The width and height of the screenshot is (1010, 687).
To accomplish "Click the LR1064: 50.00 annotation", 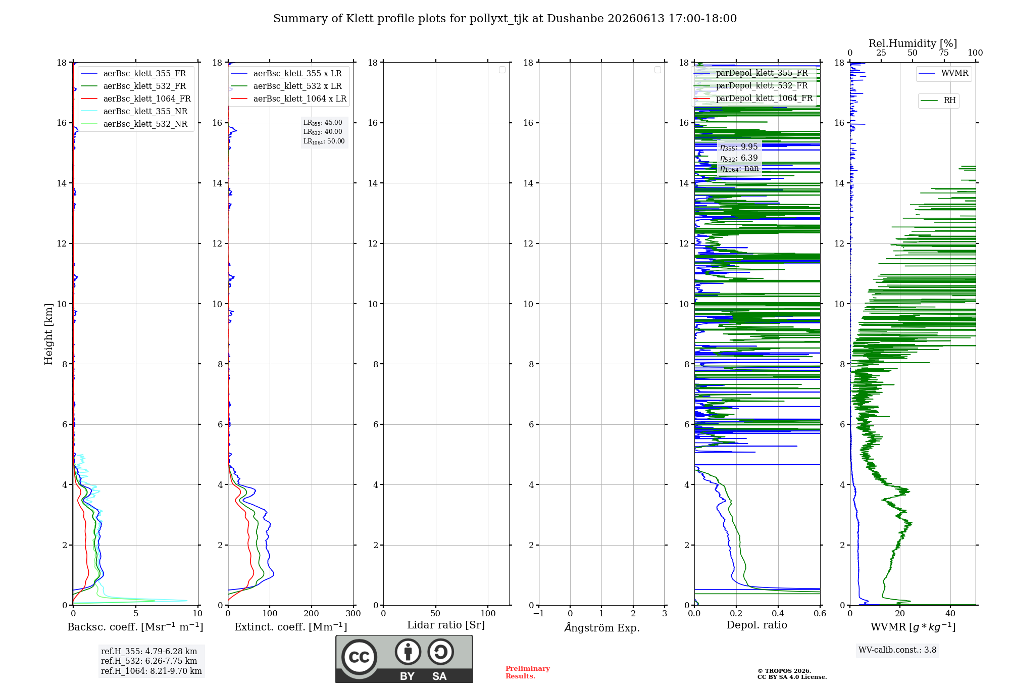I will [324, 141].
